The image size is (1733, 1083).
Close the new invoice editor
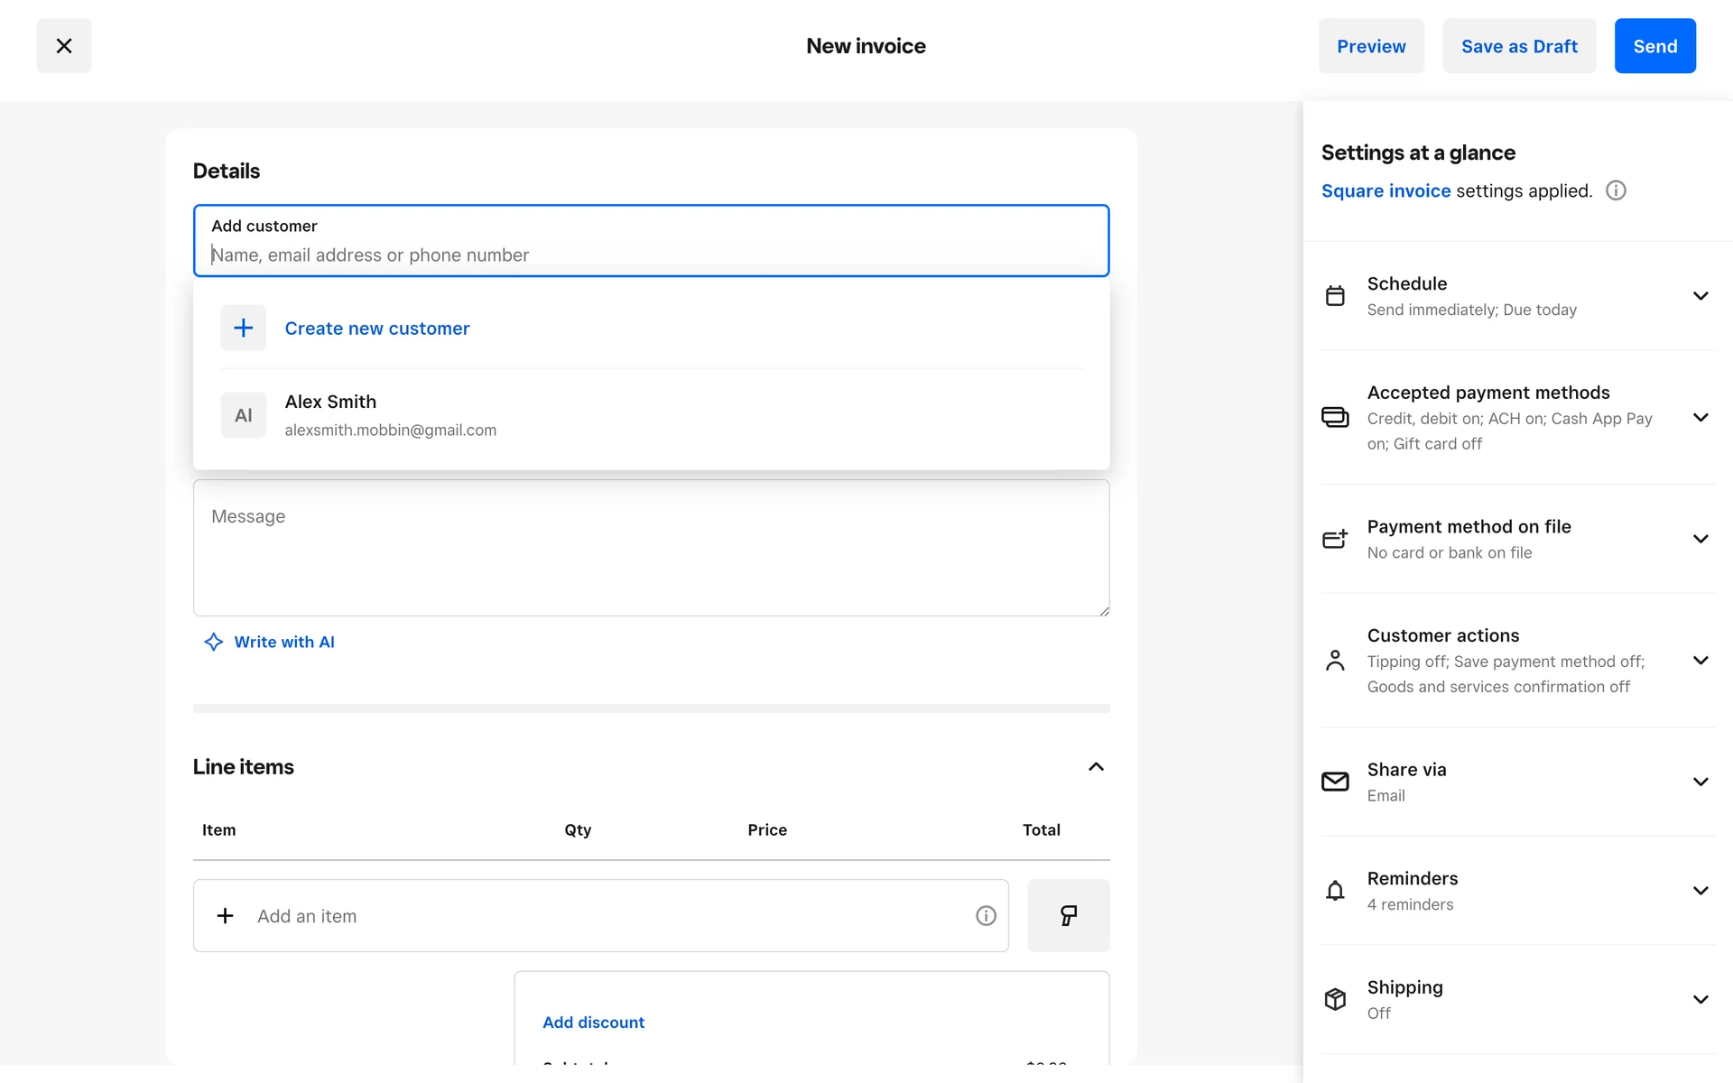pos(63,46)
